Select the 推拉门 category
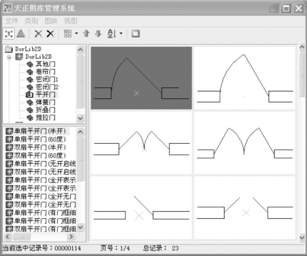 [x=41, y=118]
